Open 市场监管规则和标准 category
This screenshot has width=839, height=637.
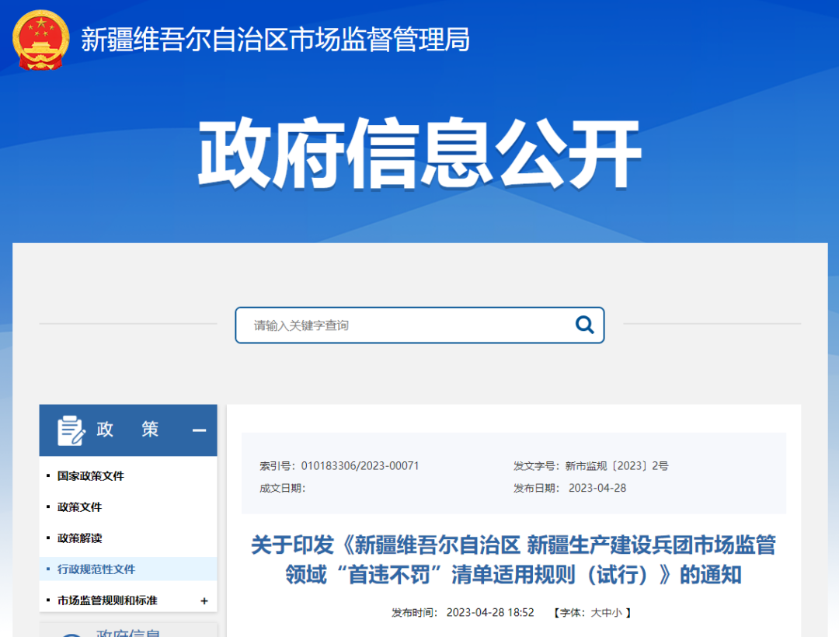[107, 600]
